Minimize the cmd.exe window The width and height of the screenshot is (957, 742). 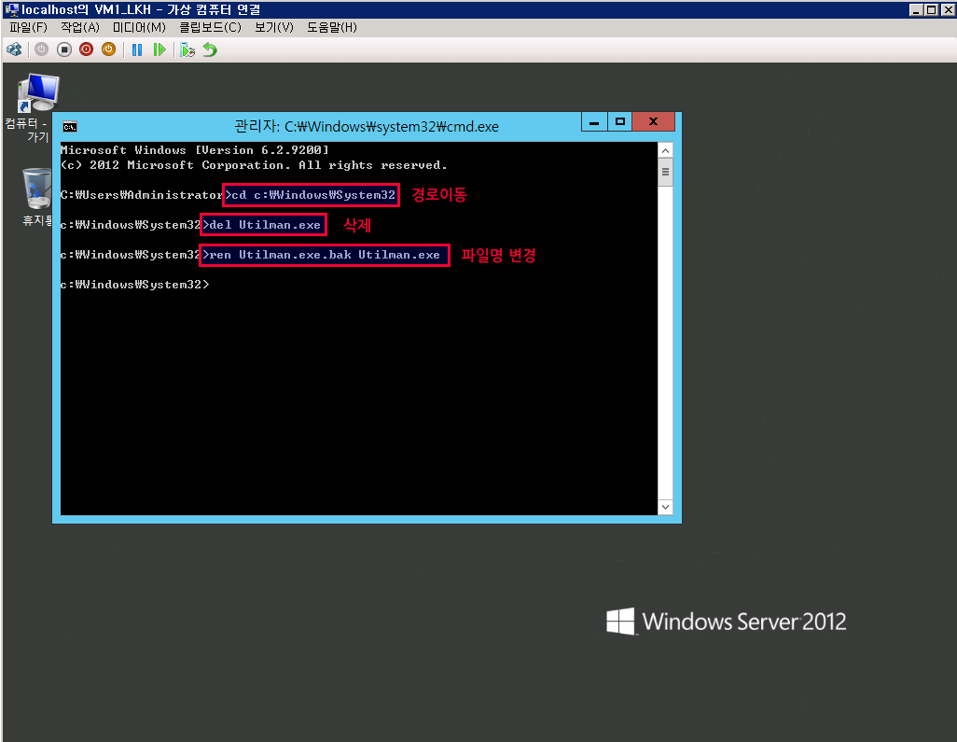pos(594,121)
